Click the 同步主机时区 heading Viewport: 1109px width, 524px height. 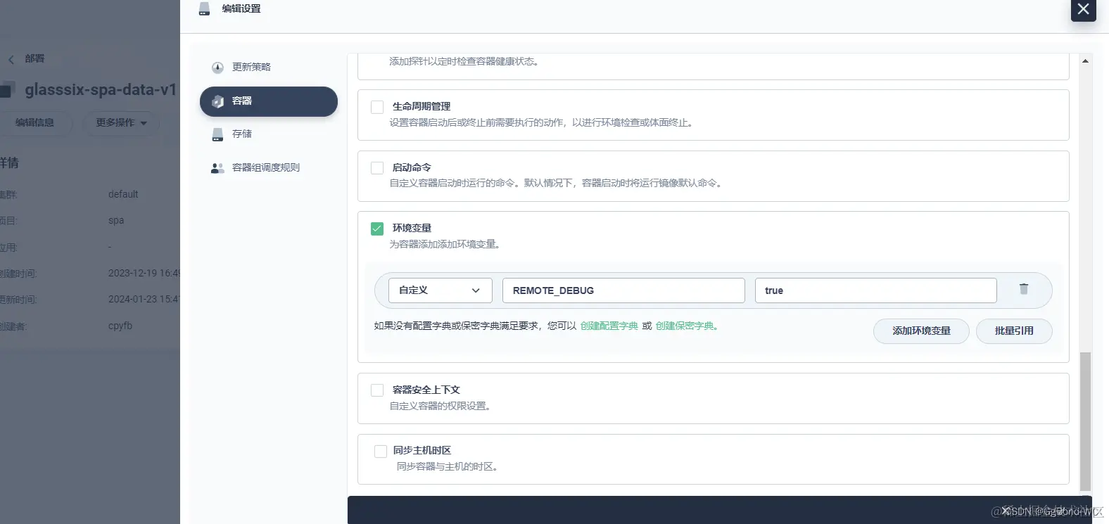click(422, 450)
